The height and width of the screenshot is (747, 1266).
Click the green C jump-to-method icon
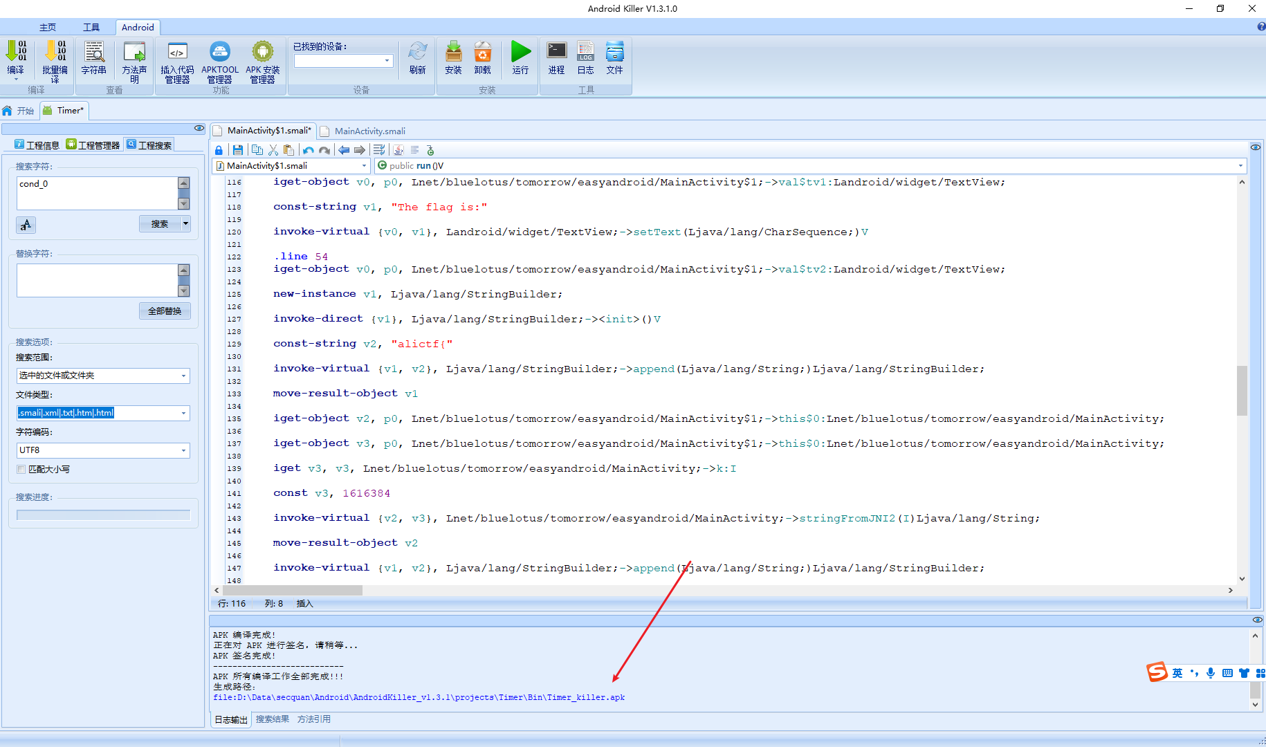430,150
